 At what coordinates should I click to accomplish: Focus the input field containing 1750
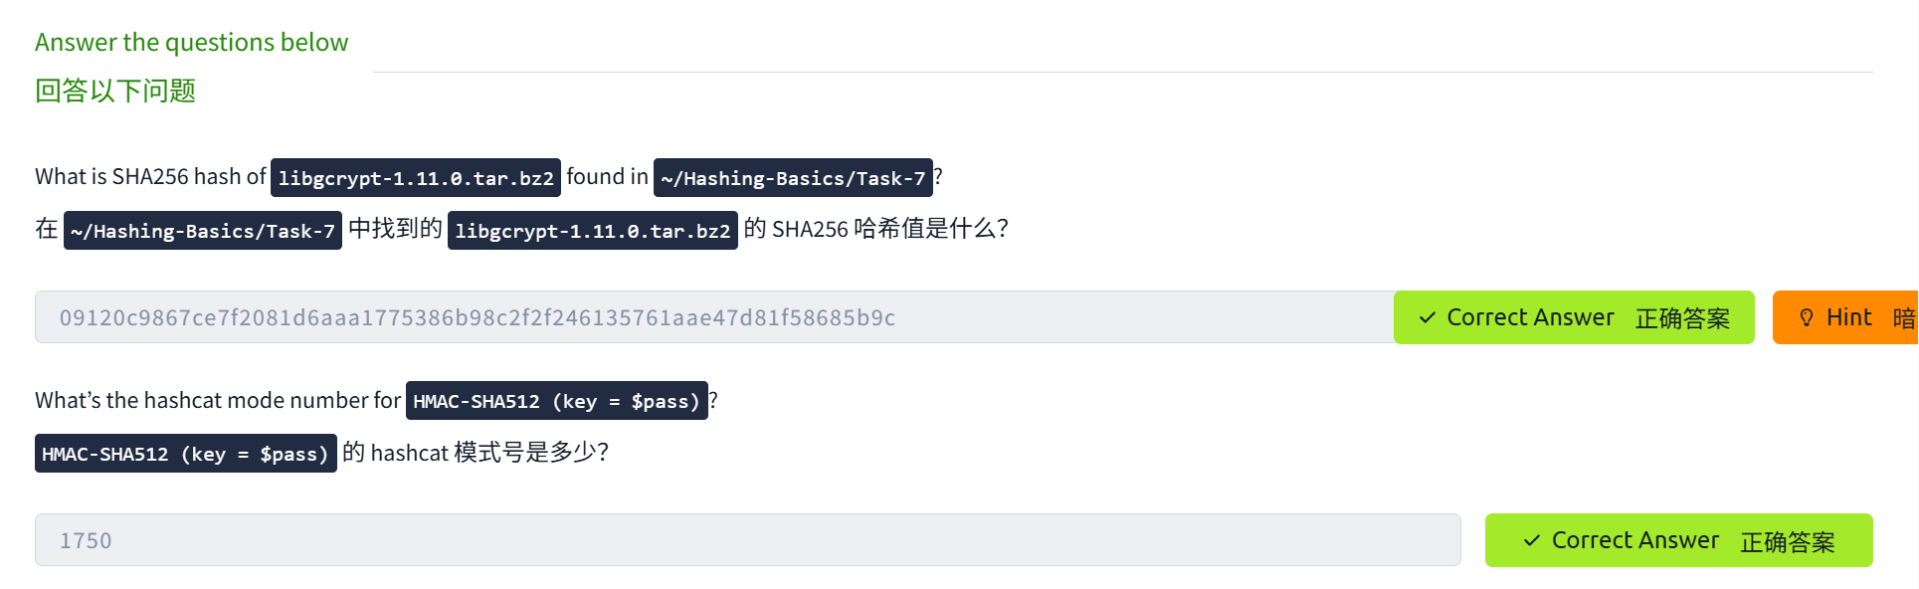[746, 540]
